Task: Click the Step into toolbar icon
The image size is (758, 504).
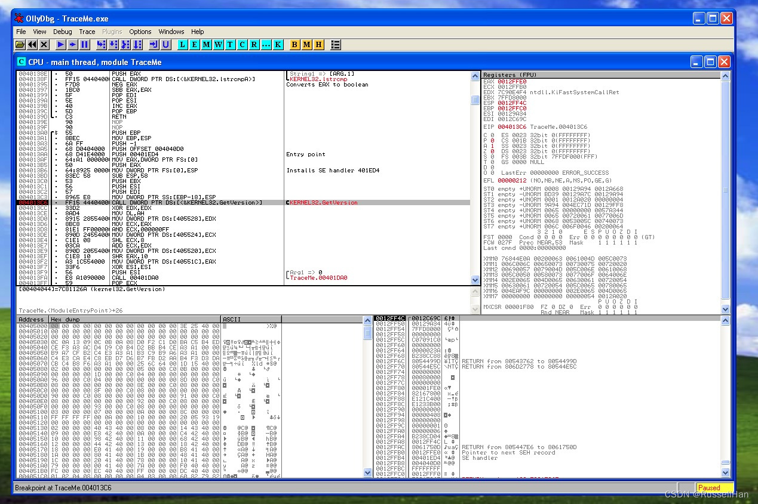Action: point(102,45)
